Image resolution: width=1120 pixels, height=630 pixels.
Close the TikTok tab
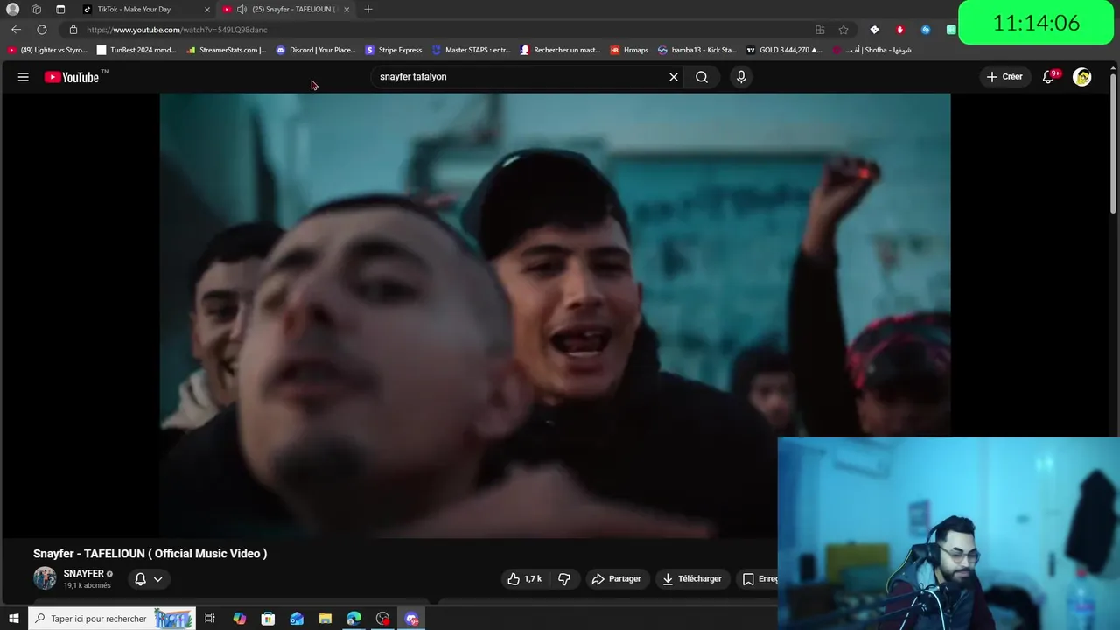click(207, 9)
